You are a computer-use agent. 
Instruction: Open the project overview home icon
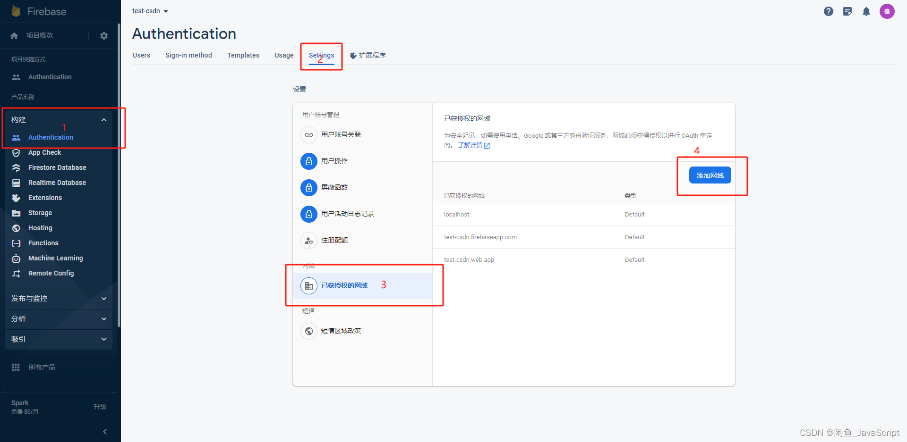14,36
